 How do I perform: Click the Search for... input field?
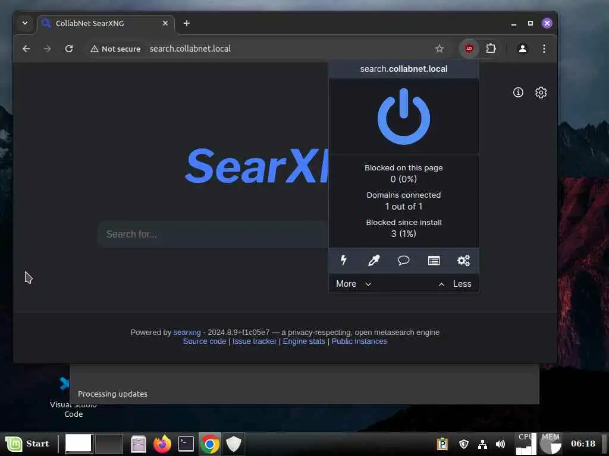[213, 234]
